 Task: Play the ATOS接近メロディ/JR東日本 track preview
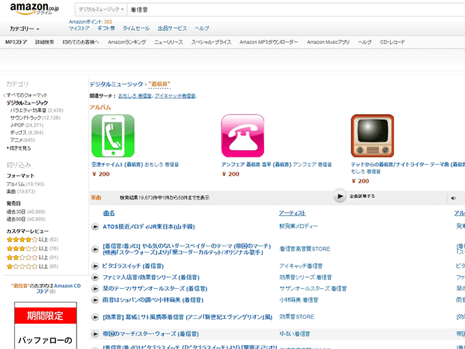pos(95,227)
